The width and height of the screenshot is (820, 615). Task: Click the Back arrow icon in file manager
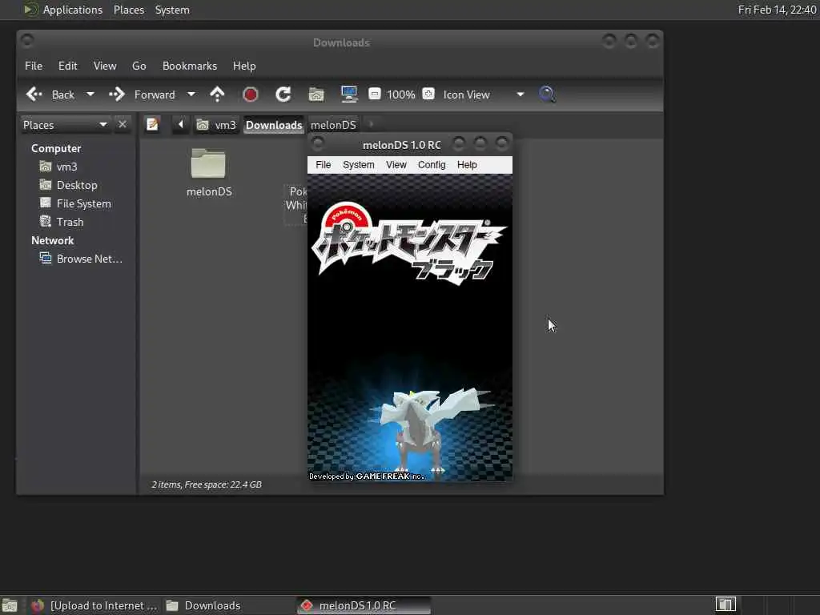click(34, 94)
